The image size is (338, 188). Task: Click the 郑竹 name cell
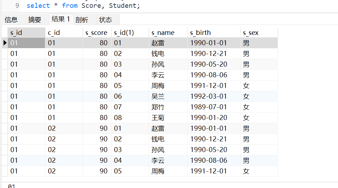(168, 107)
